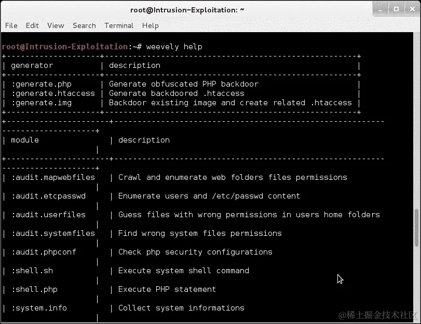Screen dimensions: 421x324
Task: Click the ':shell.php' module
Action: (34, 289)
